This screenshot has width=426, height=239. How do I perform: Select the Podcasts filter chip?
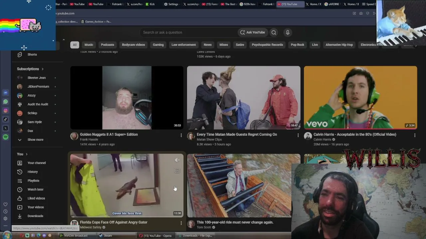(x=107, y=45)
